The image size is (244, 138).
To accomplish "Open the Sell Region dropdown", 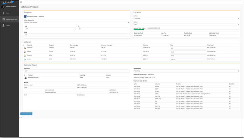I will [x=187, y=71].
